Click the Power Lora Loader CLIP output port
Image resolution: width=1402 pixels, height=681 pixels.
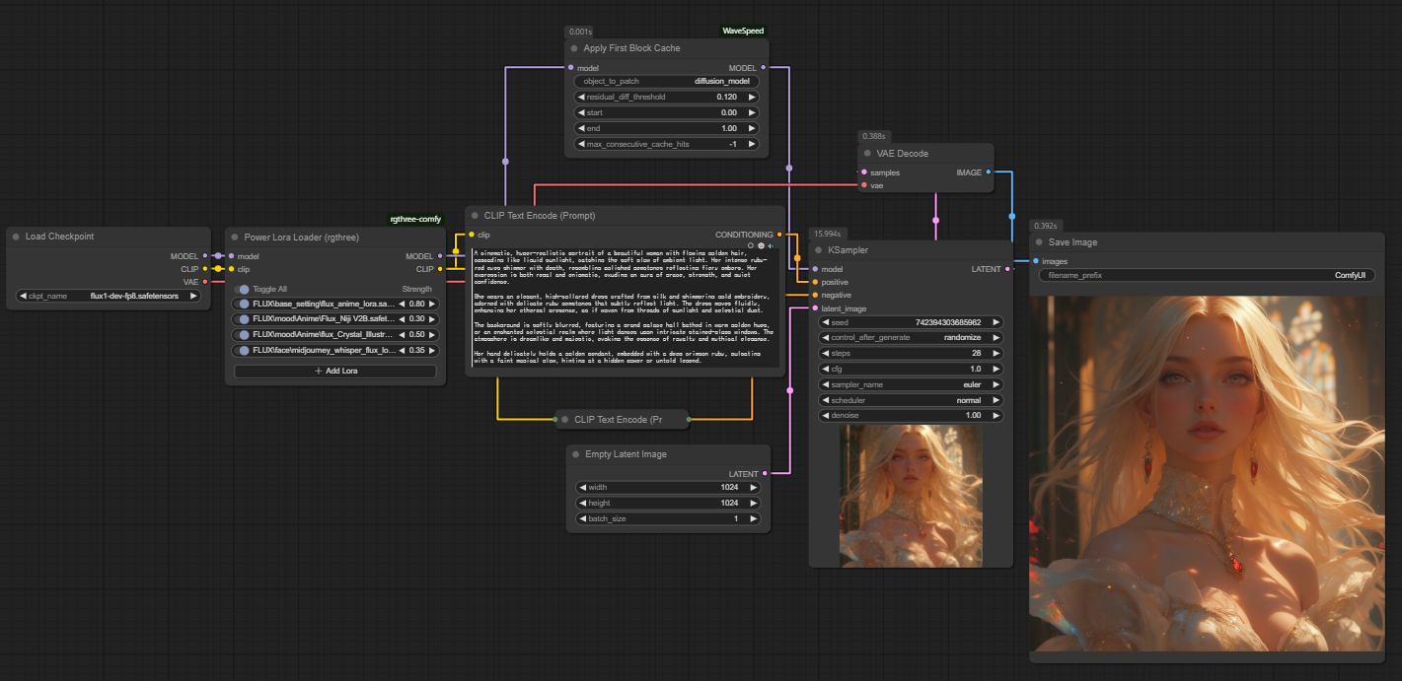pyautogui.click(x=440, y=268)
